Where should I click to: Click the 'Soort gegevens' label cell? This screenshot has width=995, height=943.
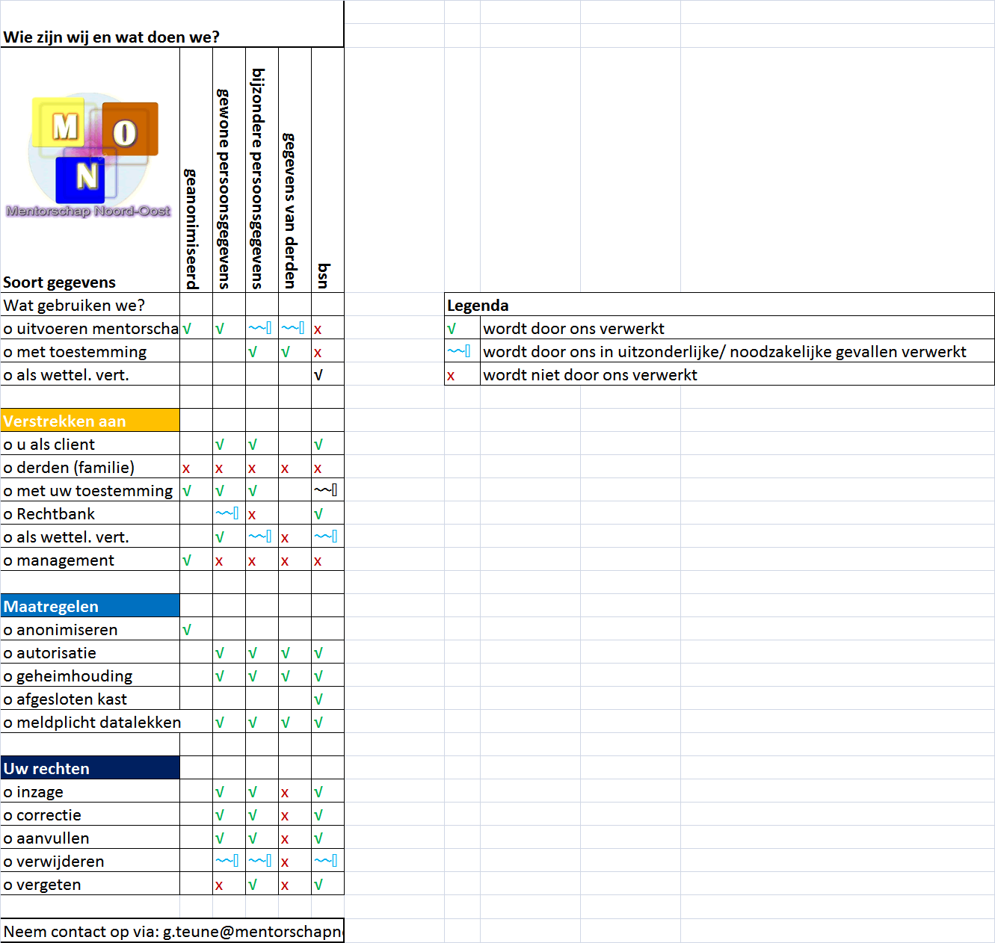(60, 282)
